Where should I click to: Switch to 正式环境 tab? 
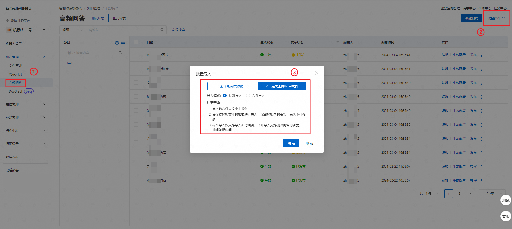119,18
